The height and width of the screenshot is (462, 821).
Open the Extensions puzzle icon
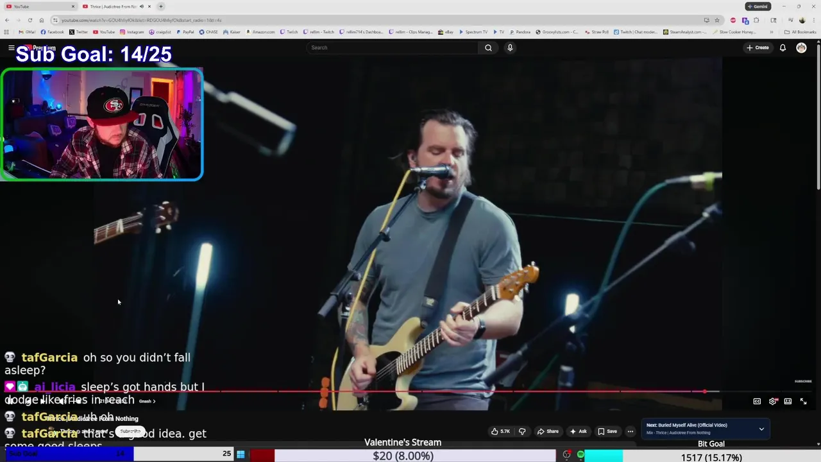(756, 20)
